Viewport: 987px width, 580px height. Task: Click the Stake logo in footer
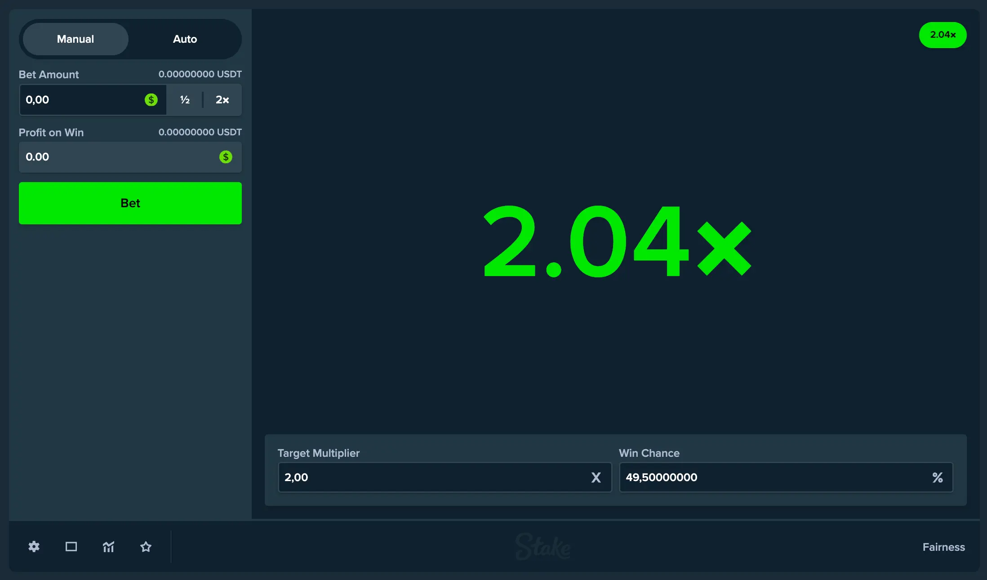pyautogui.click(x=543, y=547)
